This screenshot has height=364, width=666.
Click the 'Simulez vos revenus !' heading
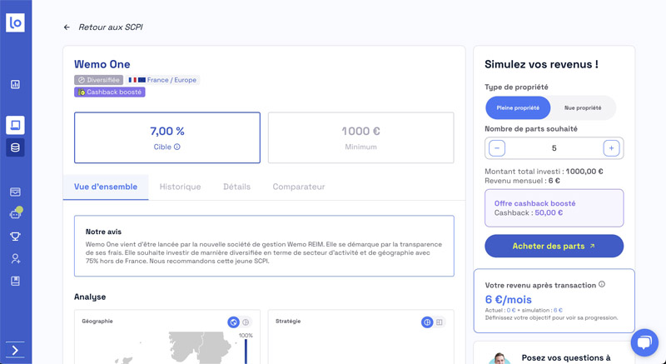(x=542, y=64)
